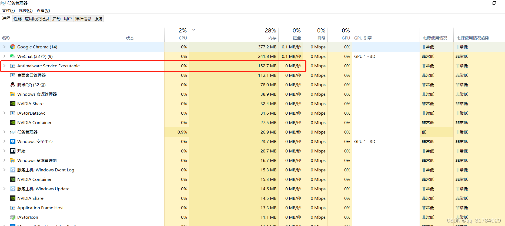Switch to the 服务 tab
The height and width of the screenshot is (226, 505).
tap(99, 19)
